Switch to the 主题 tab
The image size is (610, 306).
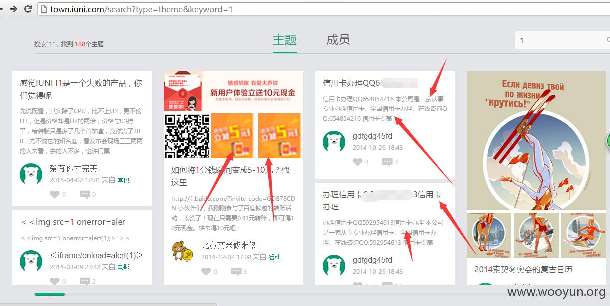285,40
